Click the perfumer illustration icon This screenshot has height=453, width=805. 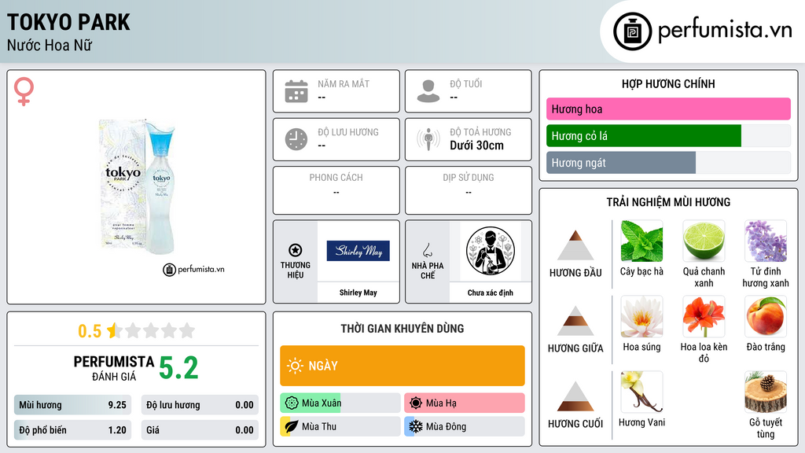pos(491,251)
